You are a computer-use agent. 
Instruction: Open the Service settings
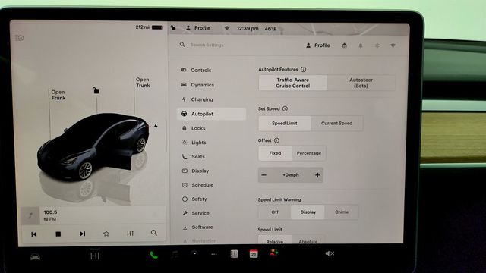[196, 213]
